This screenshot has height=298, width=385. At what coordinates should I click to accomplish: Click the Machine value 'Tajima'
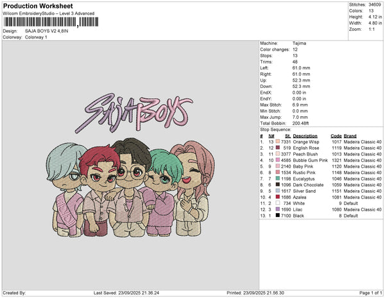pos(299,43)
